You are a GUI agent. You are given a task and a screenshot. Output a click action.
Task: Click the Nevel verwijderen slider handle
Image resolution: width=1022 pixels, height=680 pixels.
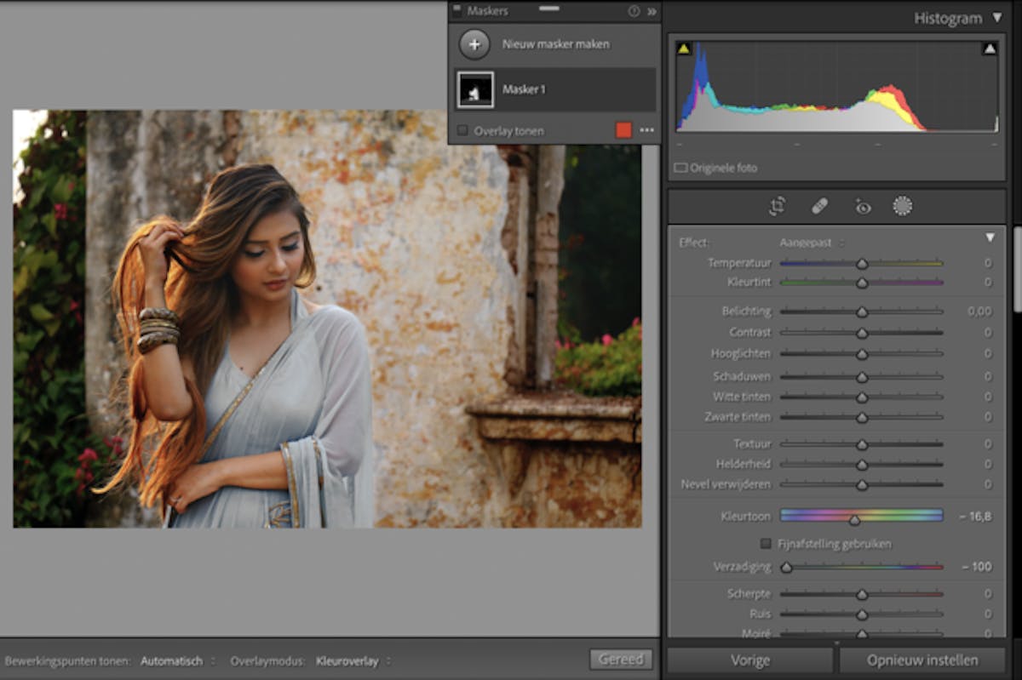[862, 484]
